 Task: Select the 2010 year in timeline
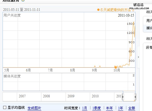(95, 96)
